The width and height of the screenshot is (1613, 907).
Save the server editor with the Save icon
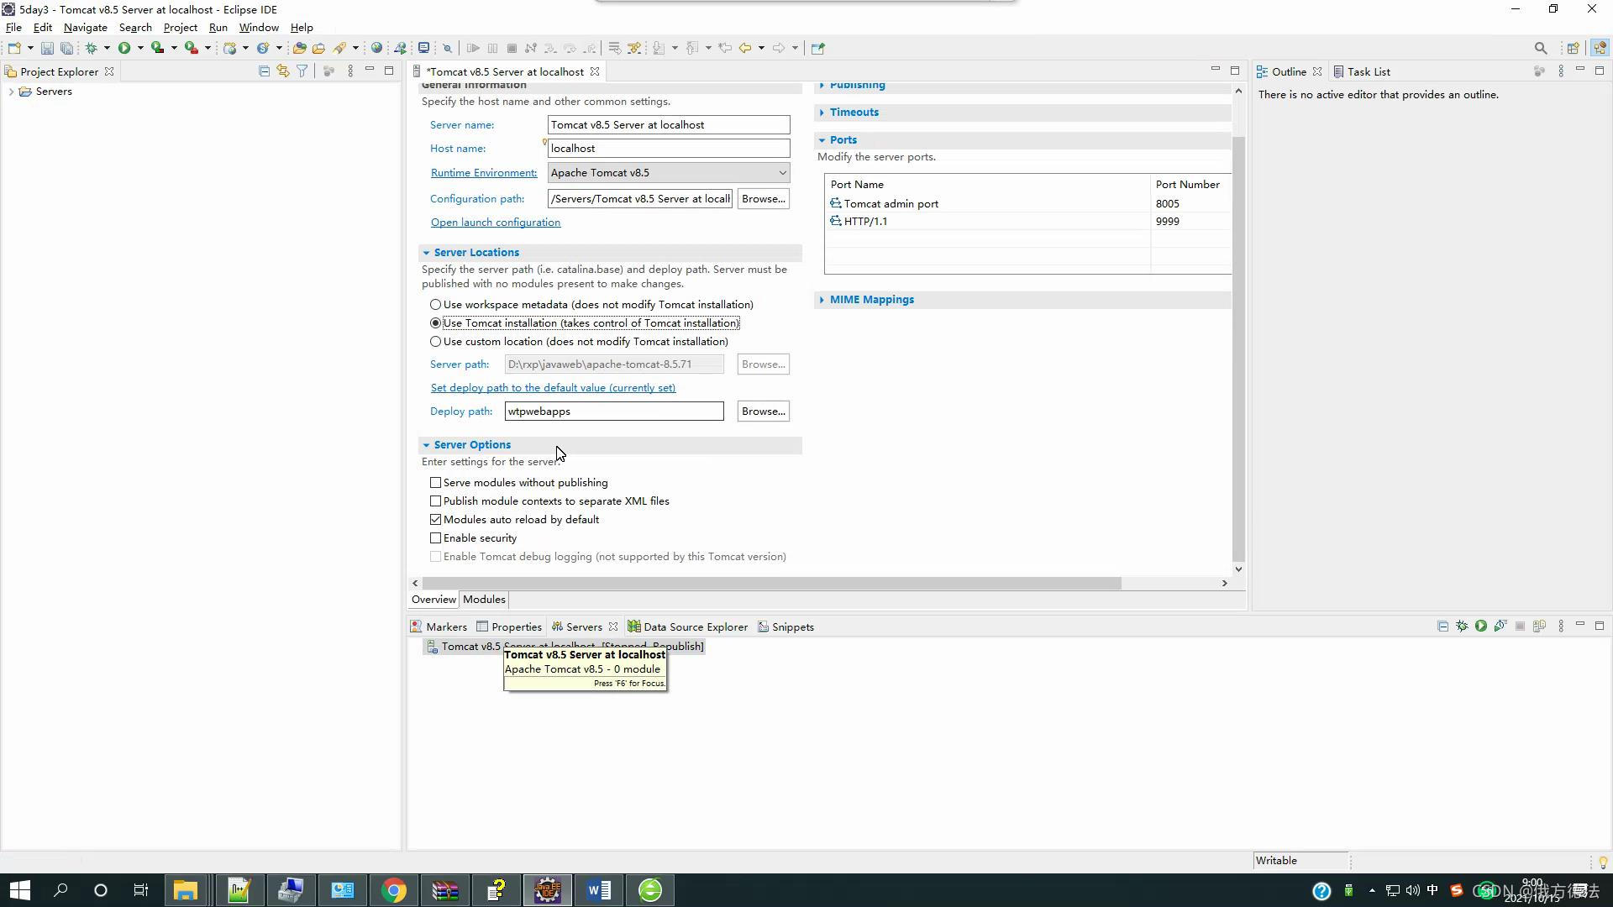[x=47, y=48]
